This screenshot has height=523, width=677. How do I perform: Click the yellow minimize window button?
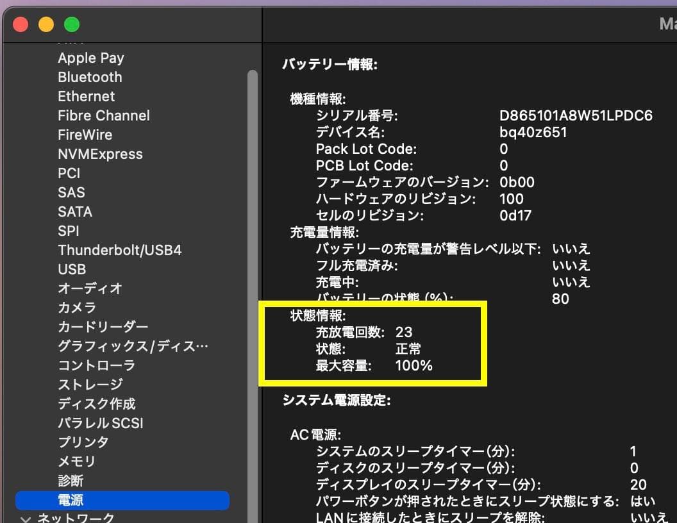point(46,25)
